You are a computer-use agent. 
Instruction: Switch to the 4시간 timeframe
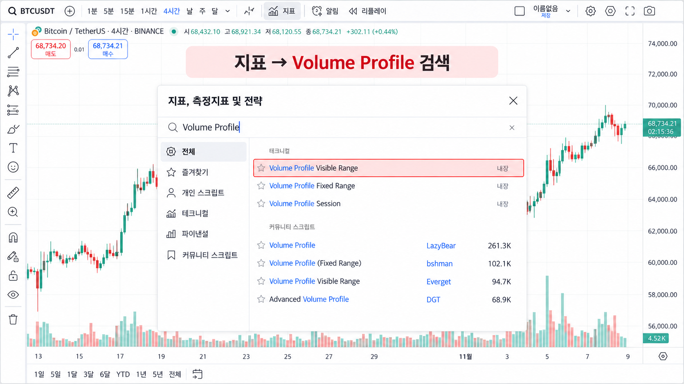tap(171, 11)
